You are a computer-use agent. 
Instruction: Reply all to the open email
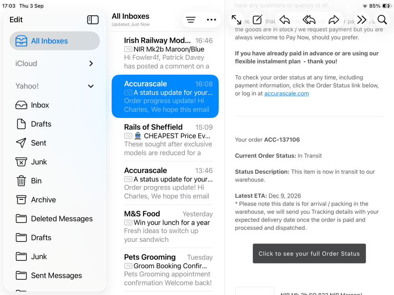(309, 20)
